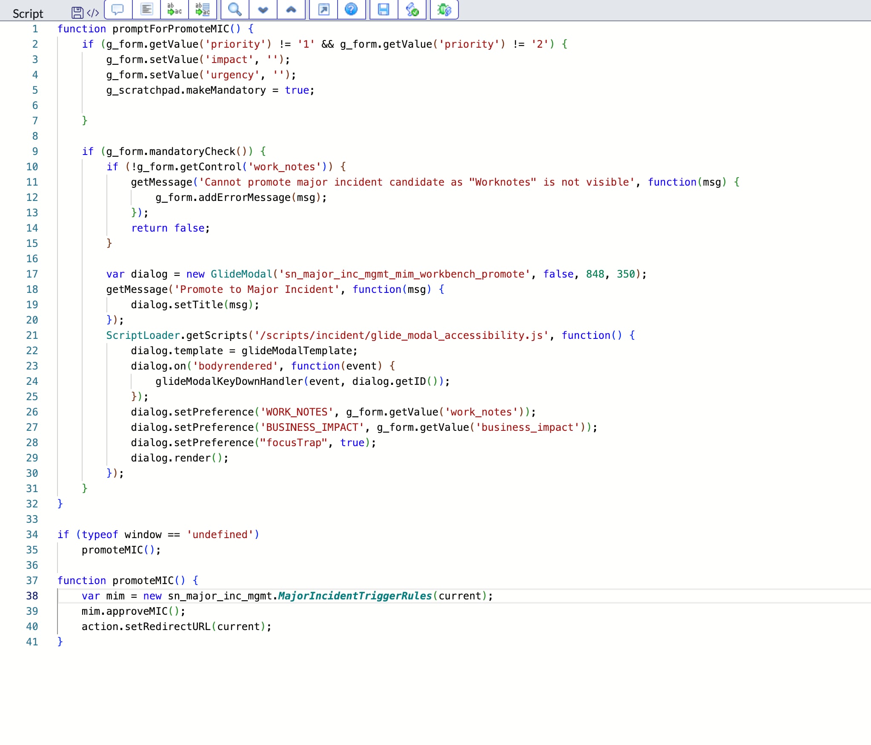Toggle syntax checking icon
Screen dimensions: 871x745
412,9
